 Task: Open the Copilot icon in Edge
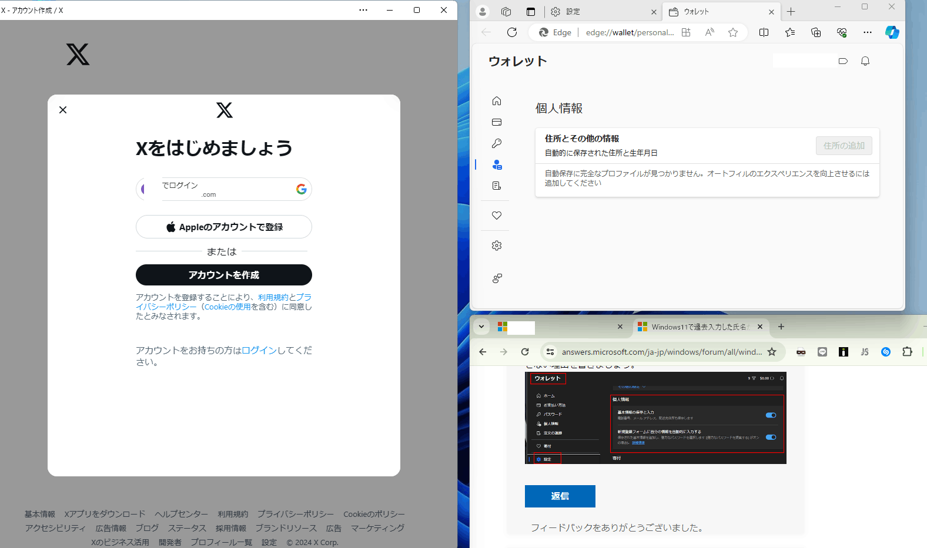point(892,32)
